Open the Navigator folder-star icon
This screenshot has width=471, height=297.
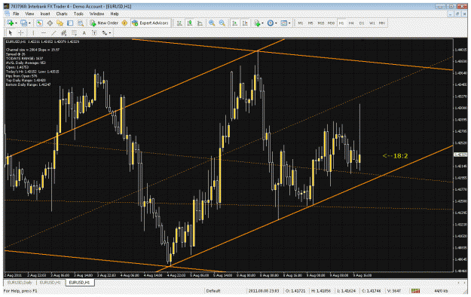[60, 23]
